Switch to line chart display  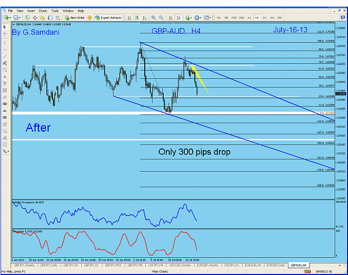[144, 18]
